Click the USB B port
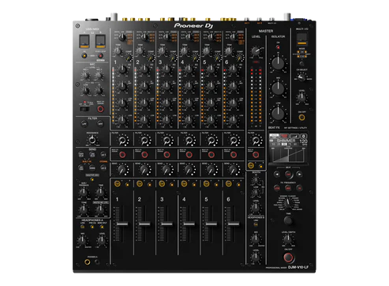Screen dimensions: 389x286 (x=100, y=41)
